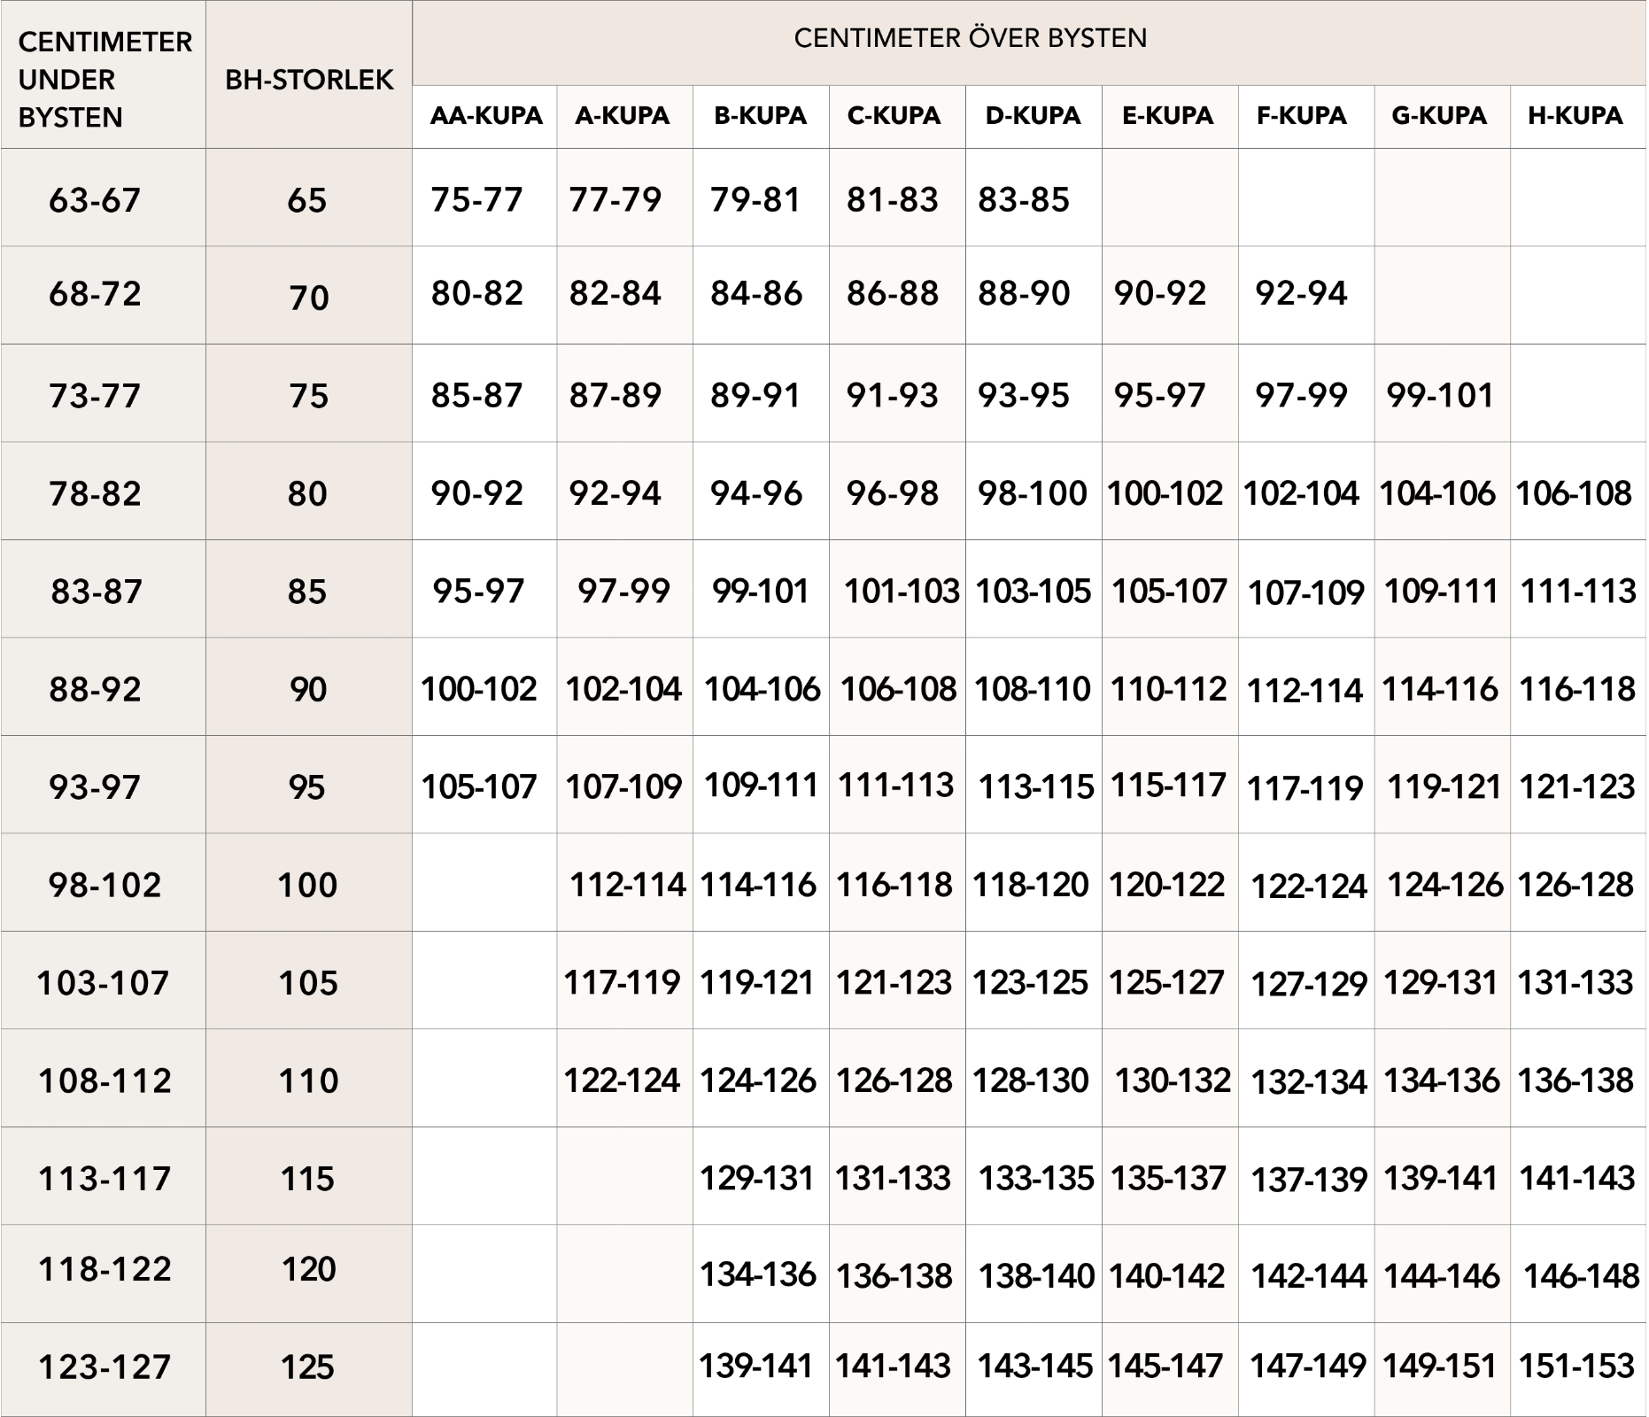1649x1417 pixels.
Task: Select the 83-85 cell in D-KUPA column
Action: click(1024, 200)
